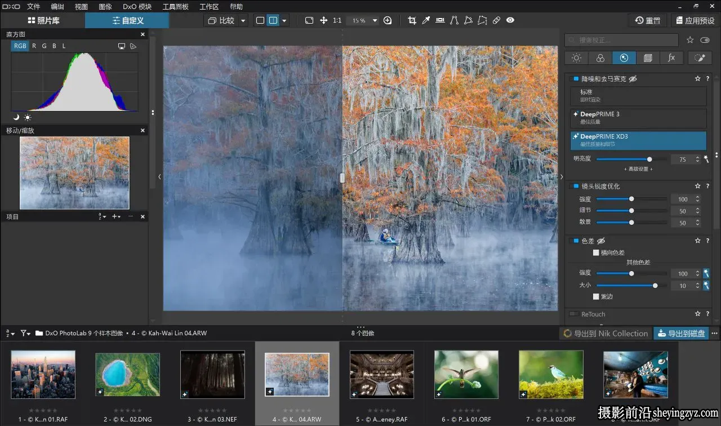Viewport: 721px width, 426px height.
Task: Open the add-project plus dropdown
Action: (x=116, y=216)
